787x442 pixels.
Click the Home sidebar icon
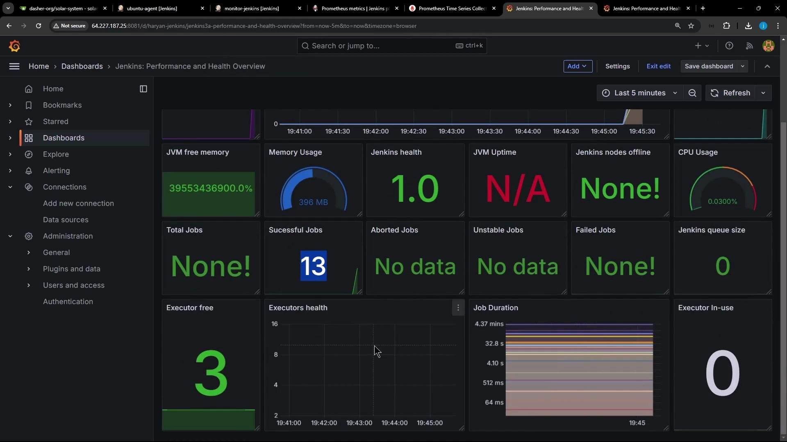point(29,89)
